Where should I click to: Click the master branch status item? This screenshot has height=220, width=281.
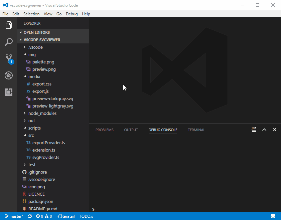pos(14,216)
